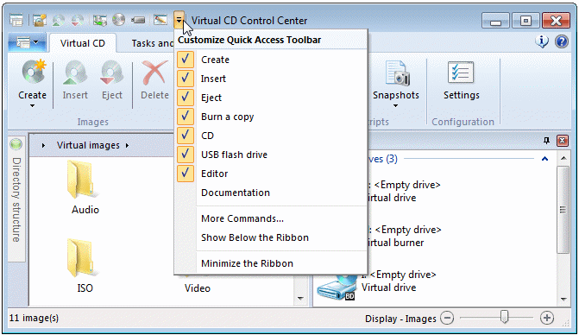Screen dimensions: 579x335
Task: Click the Insert disc ribbon icon
Action: click(75, 73)
